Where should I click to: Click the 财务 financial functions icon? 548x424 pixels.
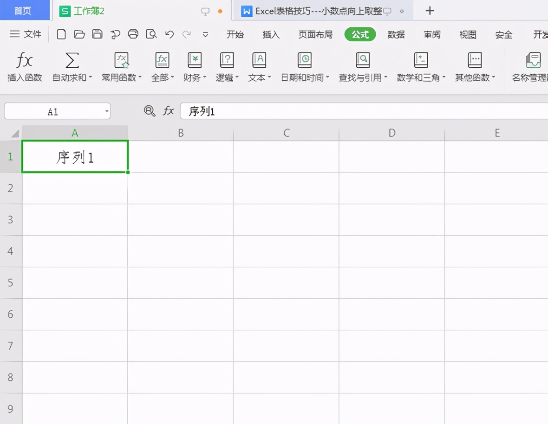pyautogui.click(x=194, y=60)
